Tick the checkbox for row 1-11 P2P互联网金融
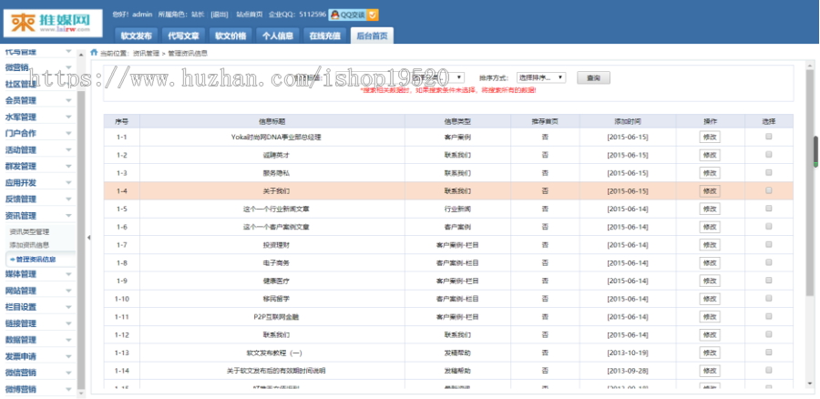The image size is (820, 399). (768, 316)
